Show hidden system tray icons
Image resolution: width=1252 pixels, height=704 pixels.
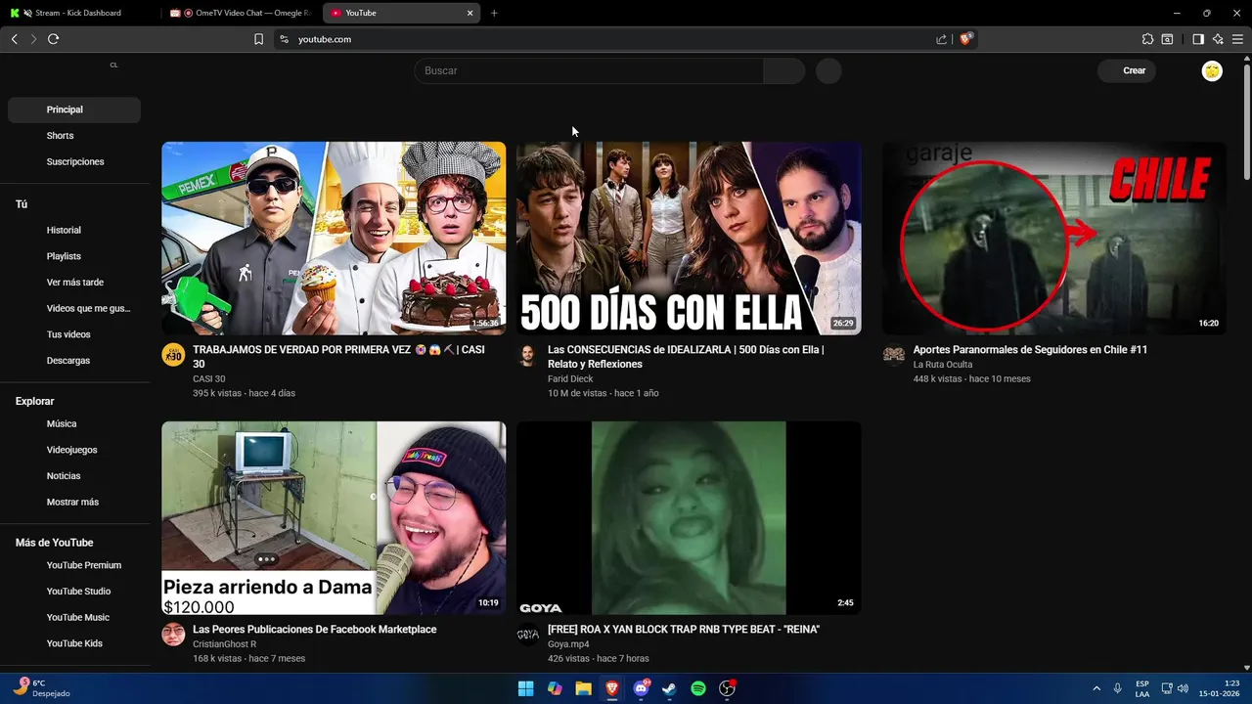[x=1096, y=688]
